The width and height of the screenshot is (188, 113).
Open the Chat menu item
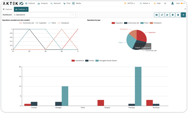click(x=67, y=3)
